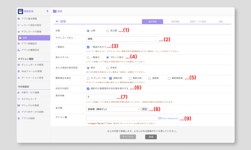
Task: Select 非表示 for empty fields
Action: (108, 68)
